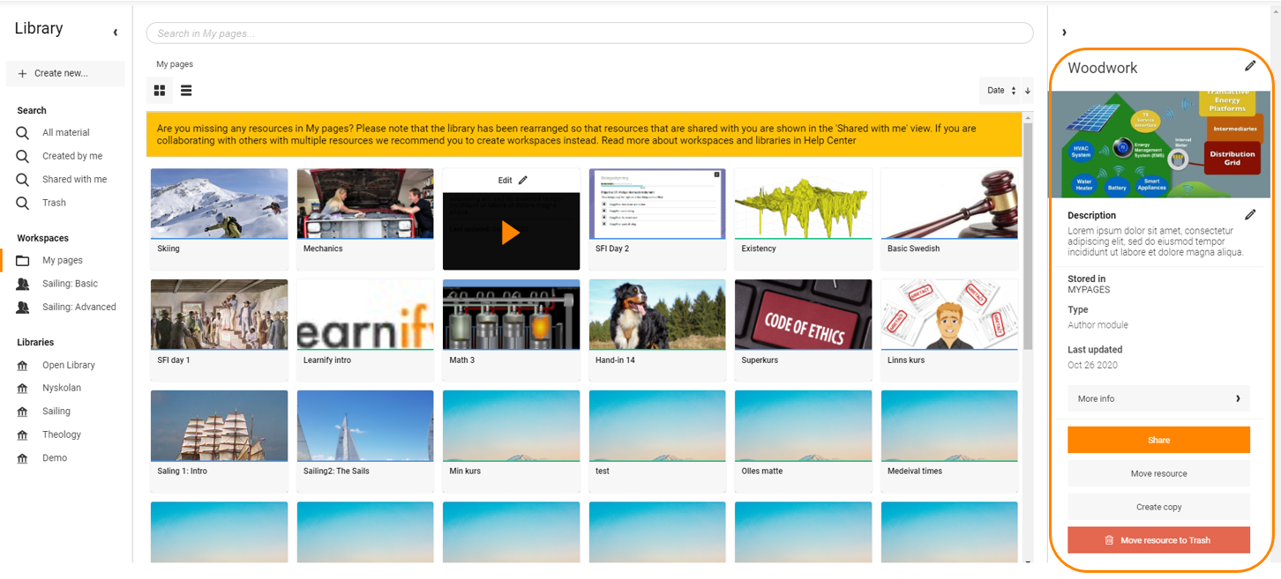The image size is (1281, 579).
Task: Reverse sort order with the down arrow
Action: pos(1027,91)
